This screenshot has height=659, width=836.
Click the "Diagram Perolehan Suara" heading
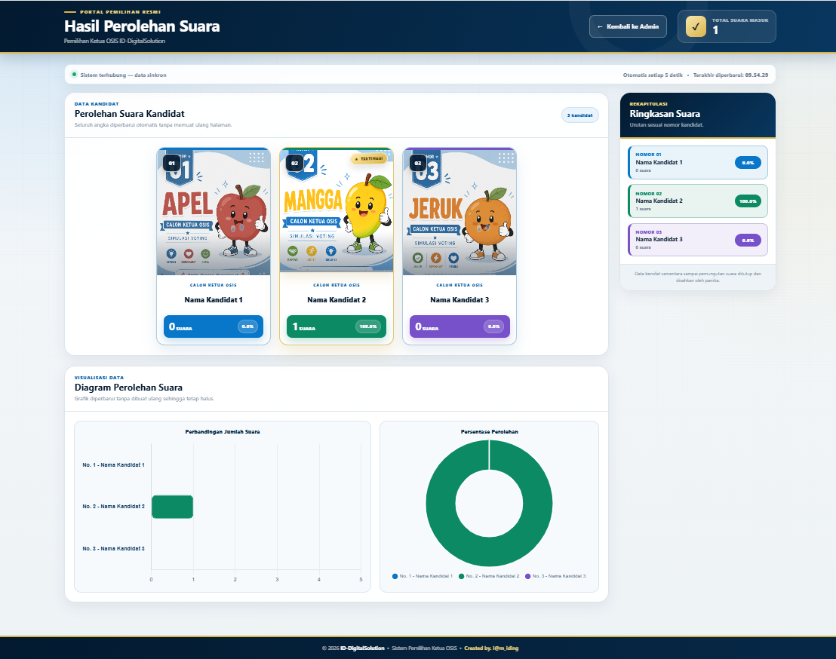(x=128, y=388)
